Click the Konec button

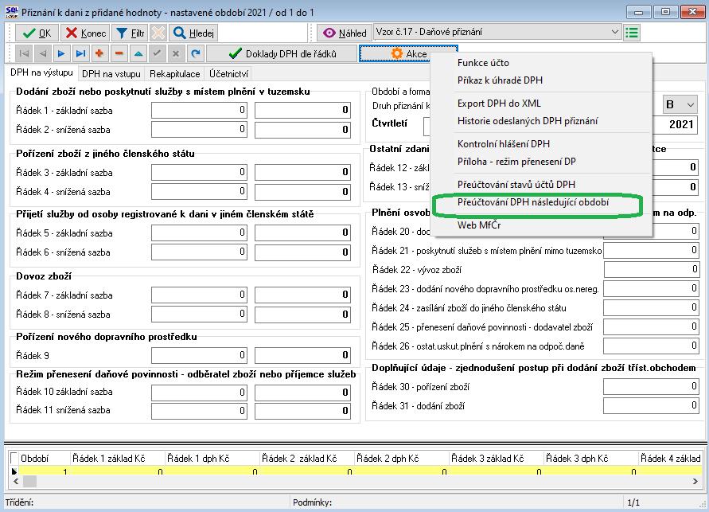tap(85, 33)
